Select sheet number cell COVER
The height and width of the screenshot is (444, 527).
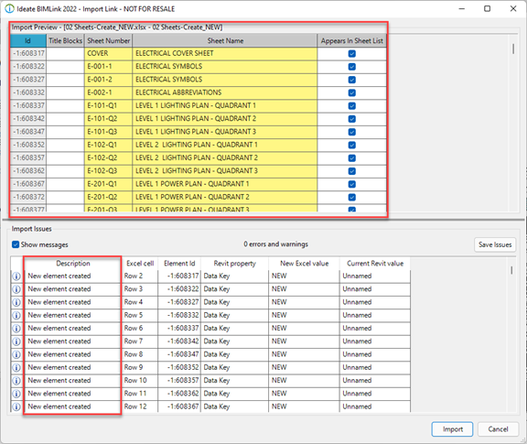108,53
